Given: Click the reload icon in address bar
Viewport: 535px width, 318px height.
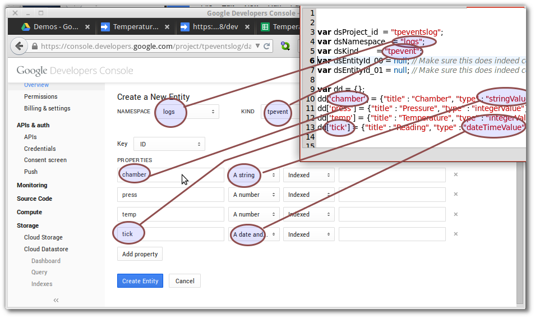Looking at the screenshot, I should tap(267, 46).
